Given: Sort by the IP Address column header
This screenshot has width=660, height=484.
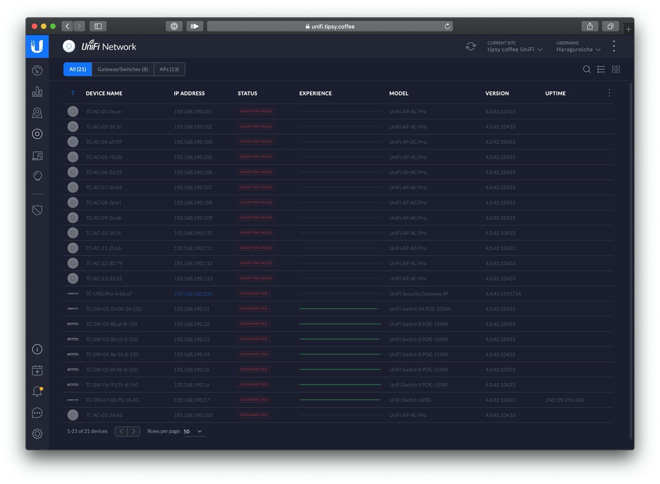Looking at the screenshot, I should pyautogui.click(x=189, y=93).
